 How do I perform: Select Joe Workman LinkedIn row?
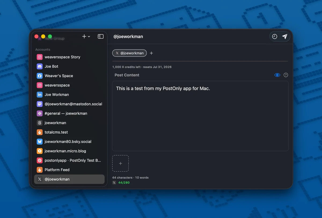coord(69,95)
